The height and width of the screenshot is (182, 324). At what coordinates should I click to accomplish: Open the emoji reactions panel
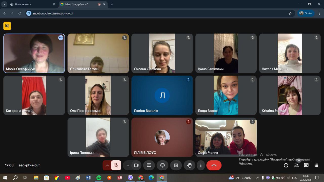(x=163, y=165)
